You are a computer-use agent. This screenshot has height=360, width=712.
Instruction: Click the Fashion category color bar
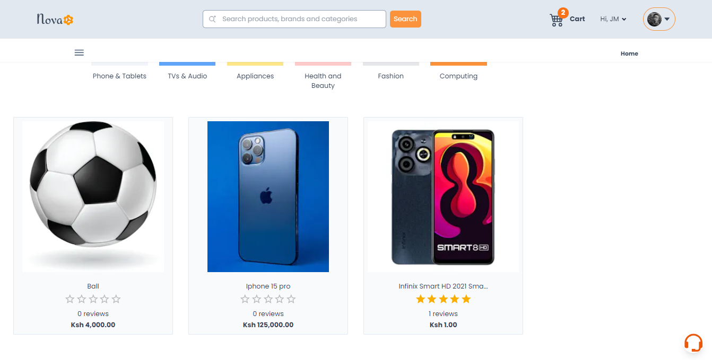click(x=391, y=64)
